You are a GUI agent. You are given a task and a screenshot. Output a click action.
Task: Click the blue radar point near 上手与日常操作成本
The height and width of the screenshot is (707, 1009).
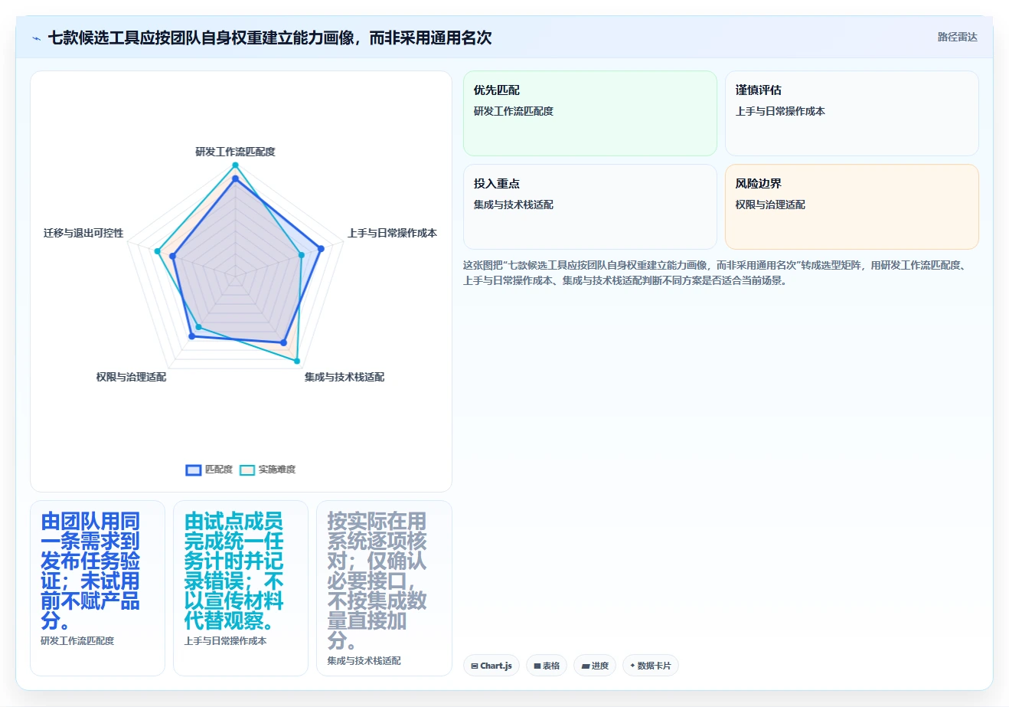pos(321,248)
